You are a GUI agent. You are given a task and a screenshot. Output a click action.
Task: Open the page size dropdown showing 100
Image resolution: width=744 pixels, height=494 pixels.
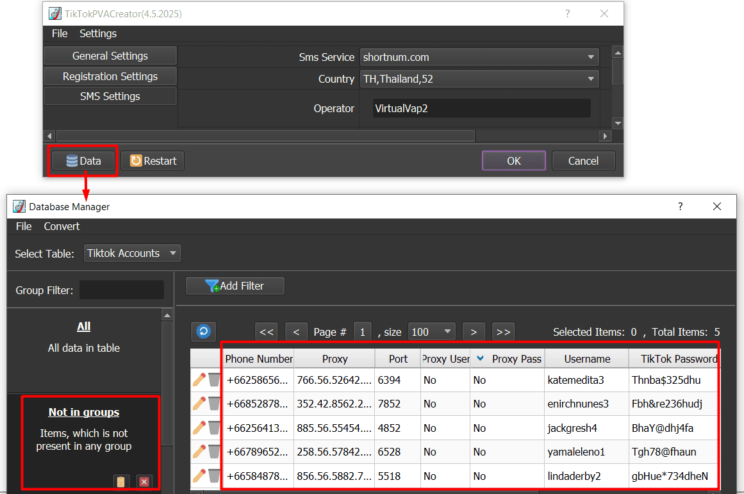(x=431, y=332)
